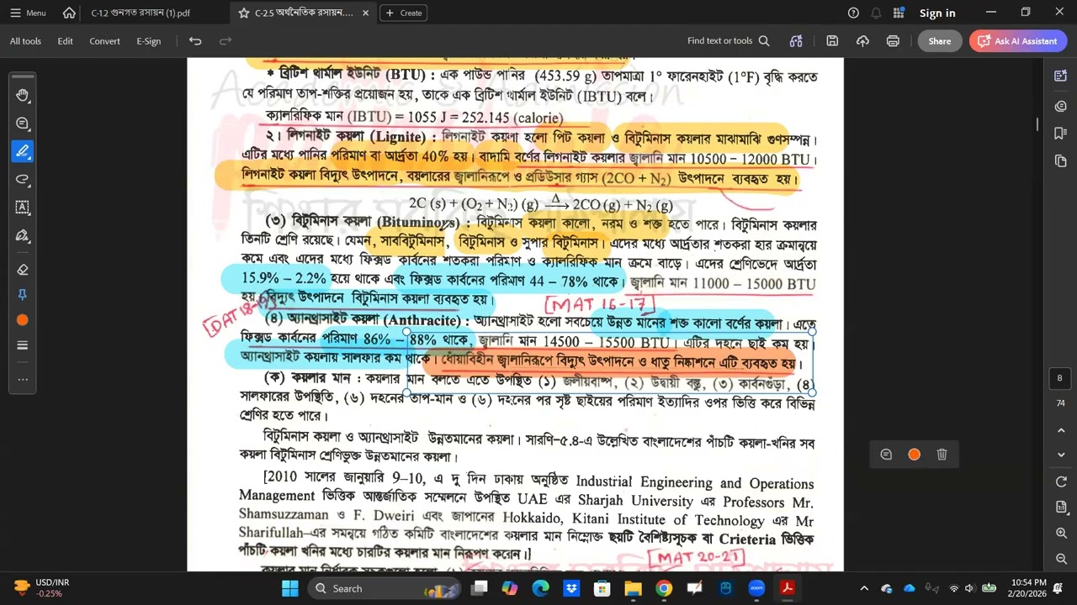Star the C-2.5 document tab
Image resolution: width=1077 pixels, height=605 pixels.
tap(243, 13)
